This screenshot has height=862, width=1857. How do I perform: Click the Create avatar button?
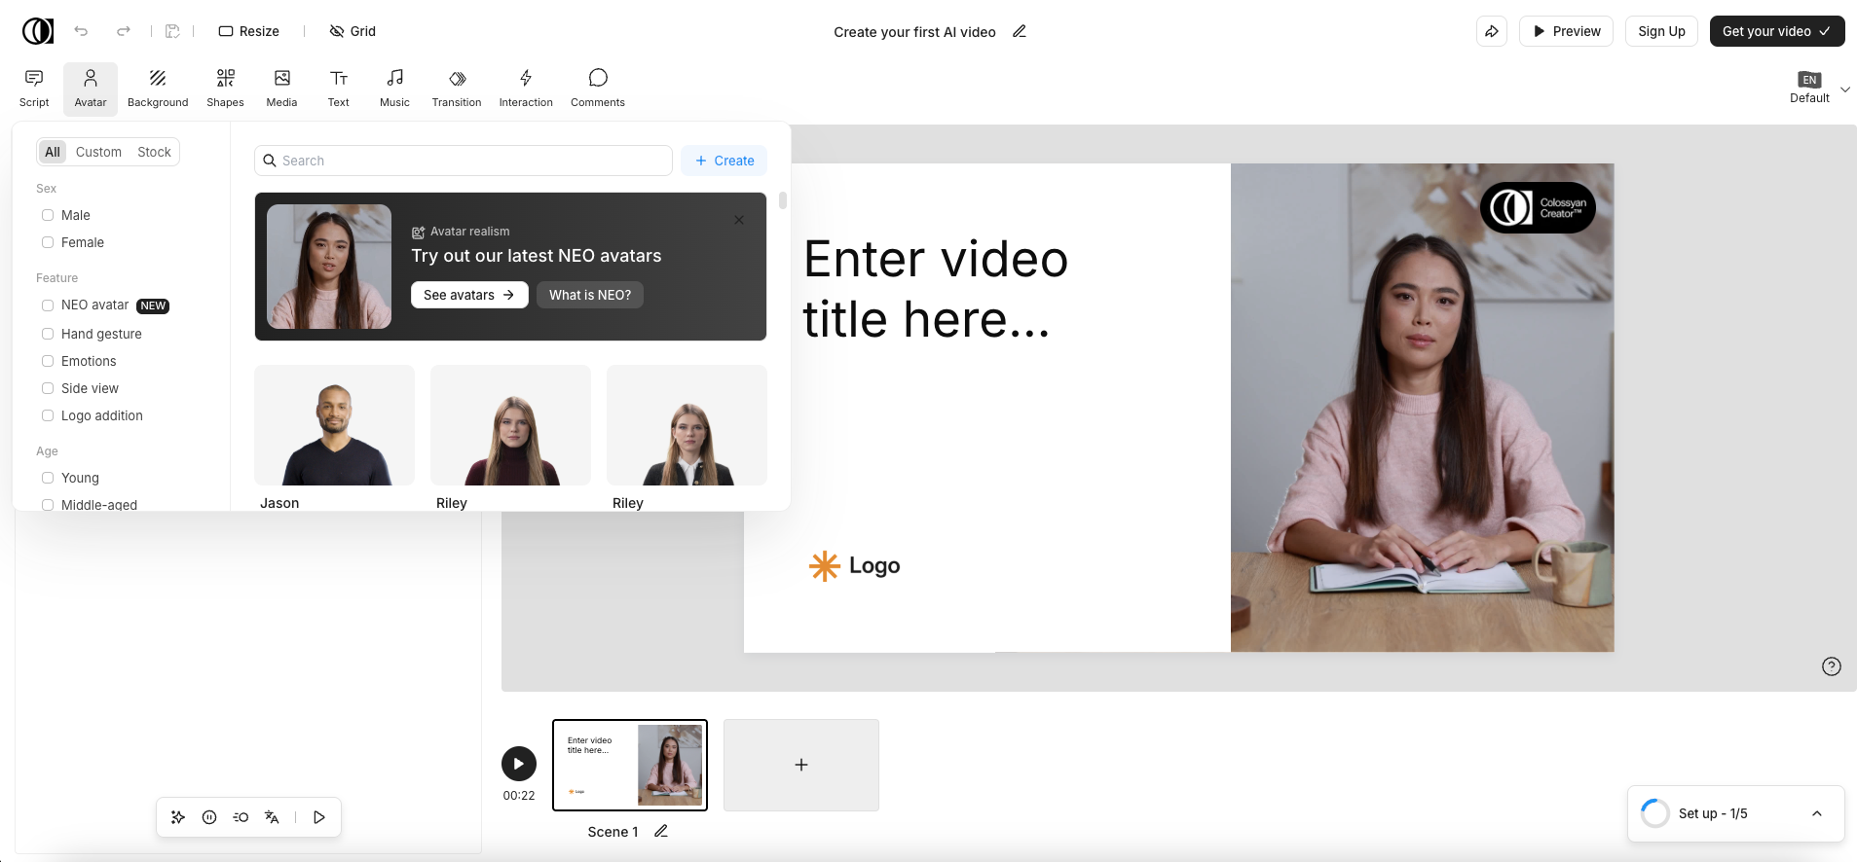724,161
